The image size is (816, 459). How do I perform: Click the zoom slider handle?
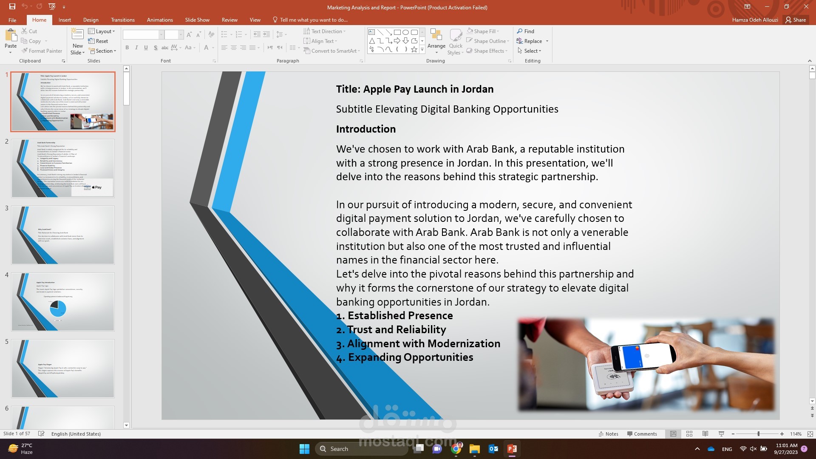coord(758,434)
